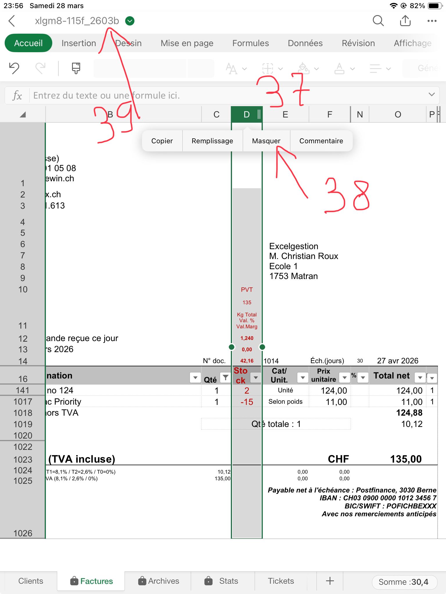446x594 pixels.
Task: Tap the share icon
Action: pyautogui.click(x=405, y=21)
